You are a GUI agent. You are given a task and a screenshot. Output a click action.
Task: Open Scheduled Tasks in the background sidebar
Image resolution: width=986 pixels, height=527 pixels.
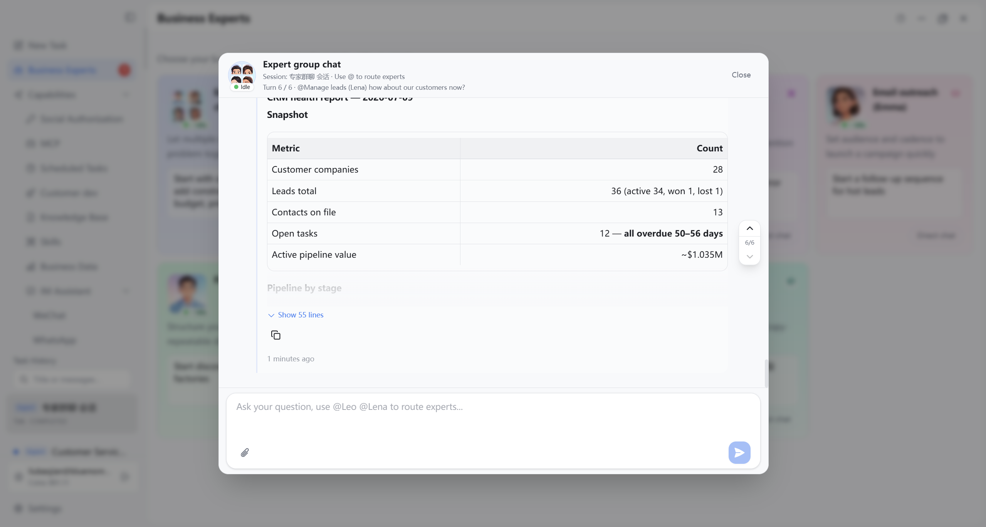[x=66, y=168]
